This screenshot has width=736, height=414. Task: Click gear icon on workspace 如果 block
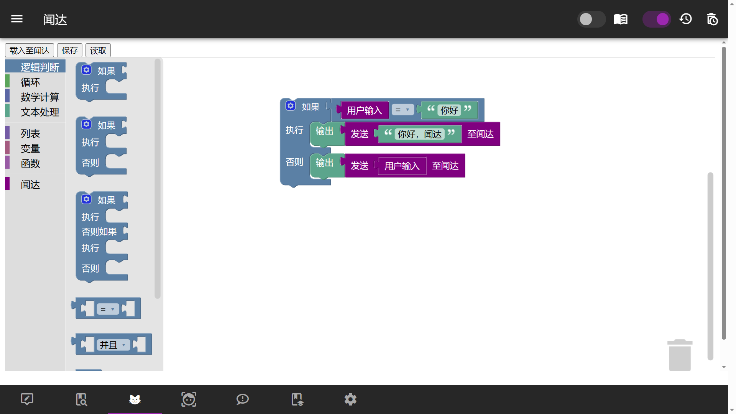tap(291, 106)
